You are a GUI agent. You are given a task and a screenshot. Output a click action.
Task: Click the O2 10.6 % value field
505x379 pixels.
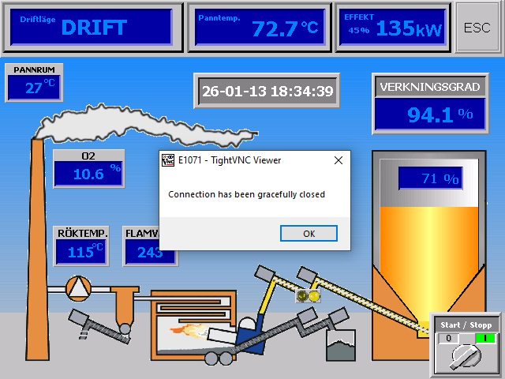(89, 173)
